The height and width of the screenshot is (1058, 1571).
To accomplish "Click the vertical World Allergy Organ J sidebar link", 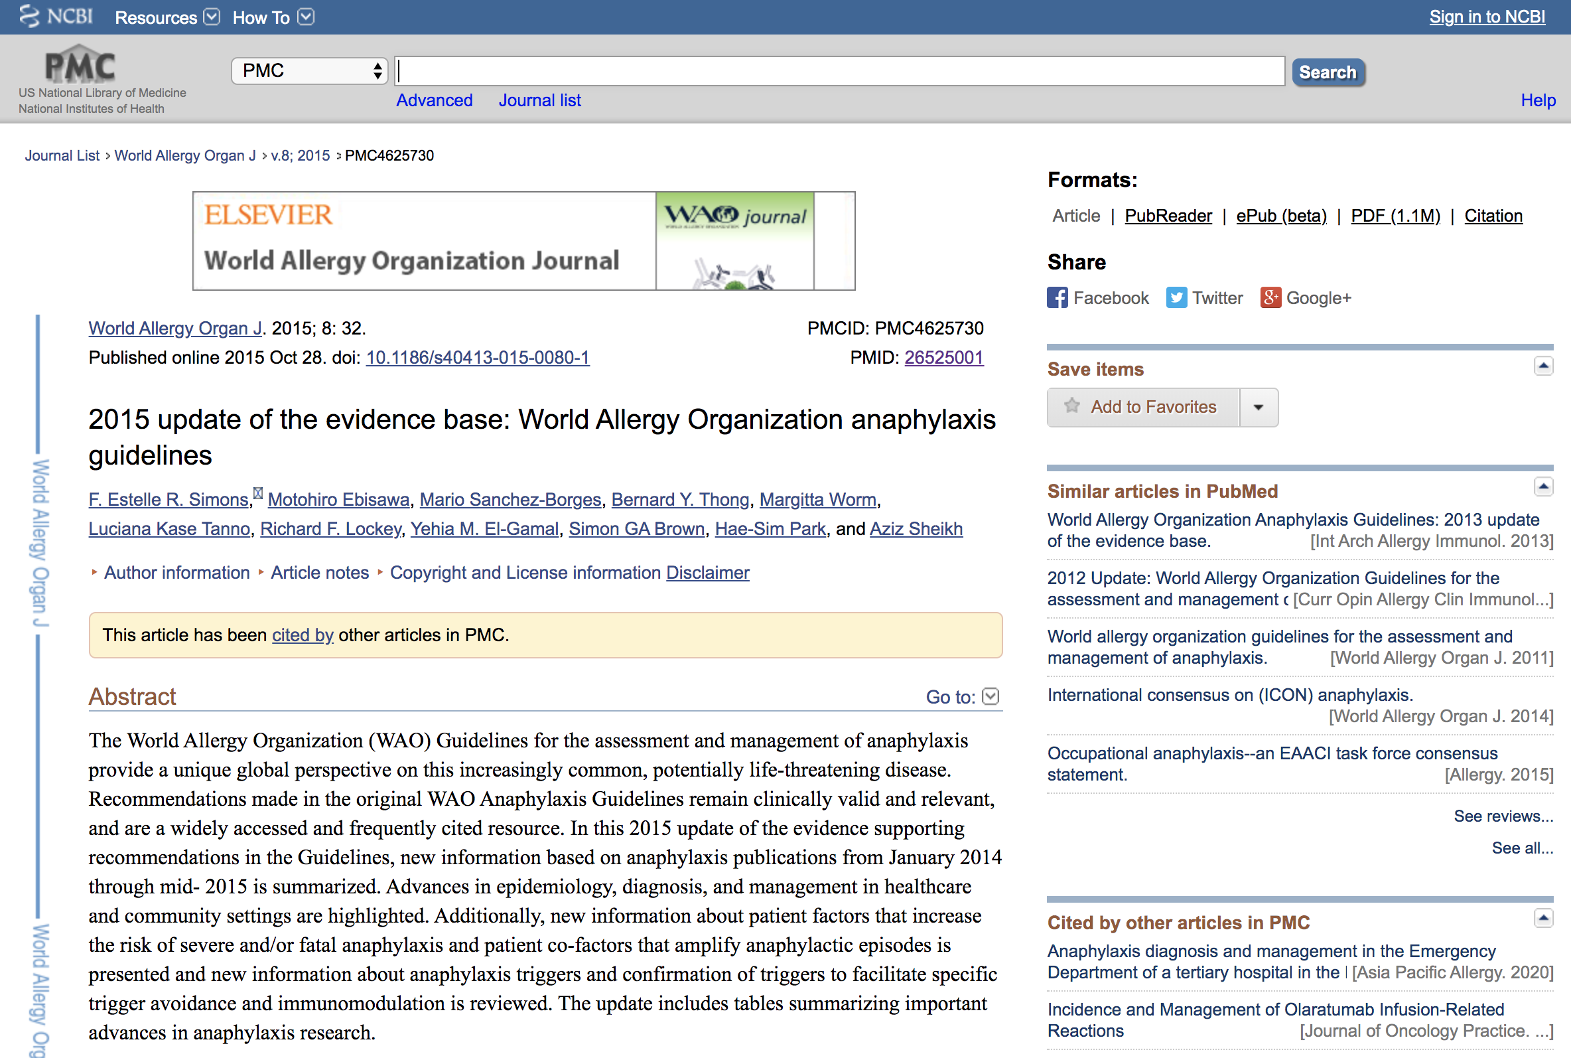I will click(x=40, y=543).
